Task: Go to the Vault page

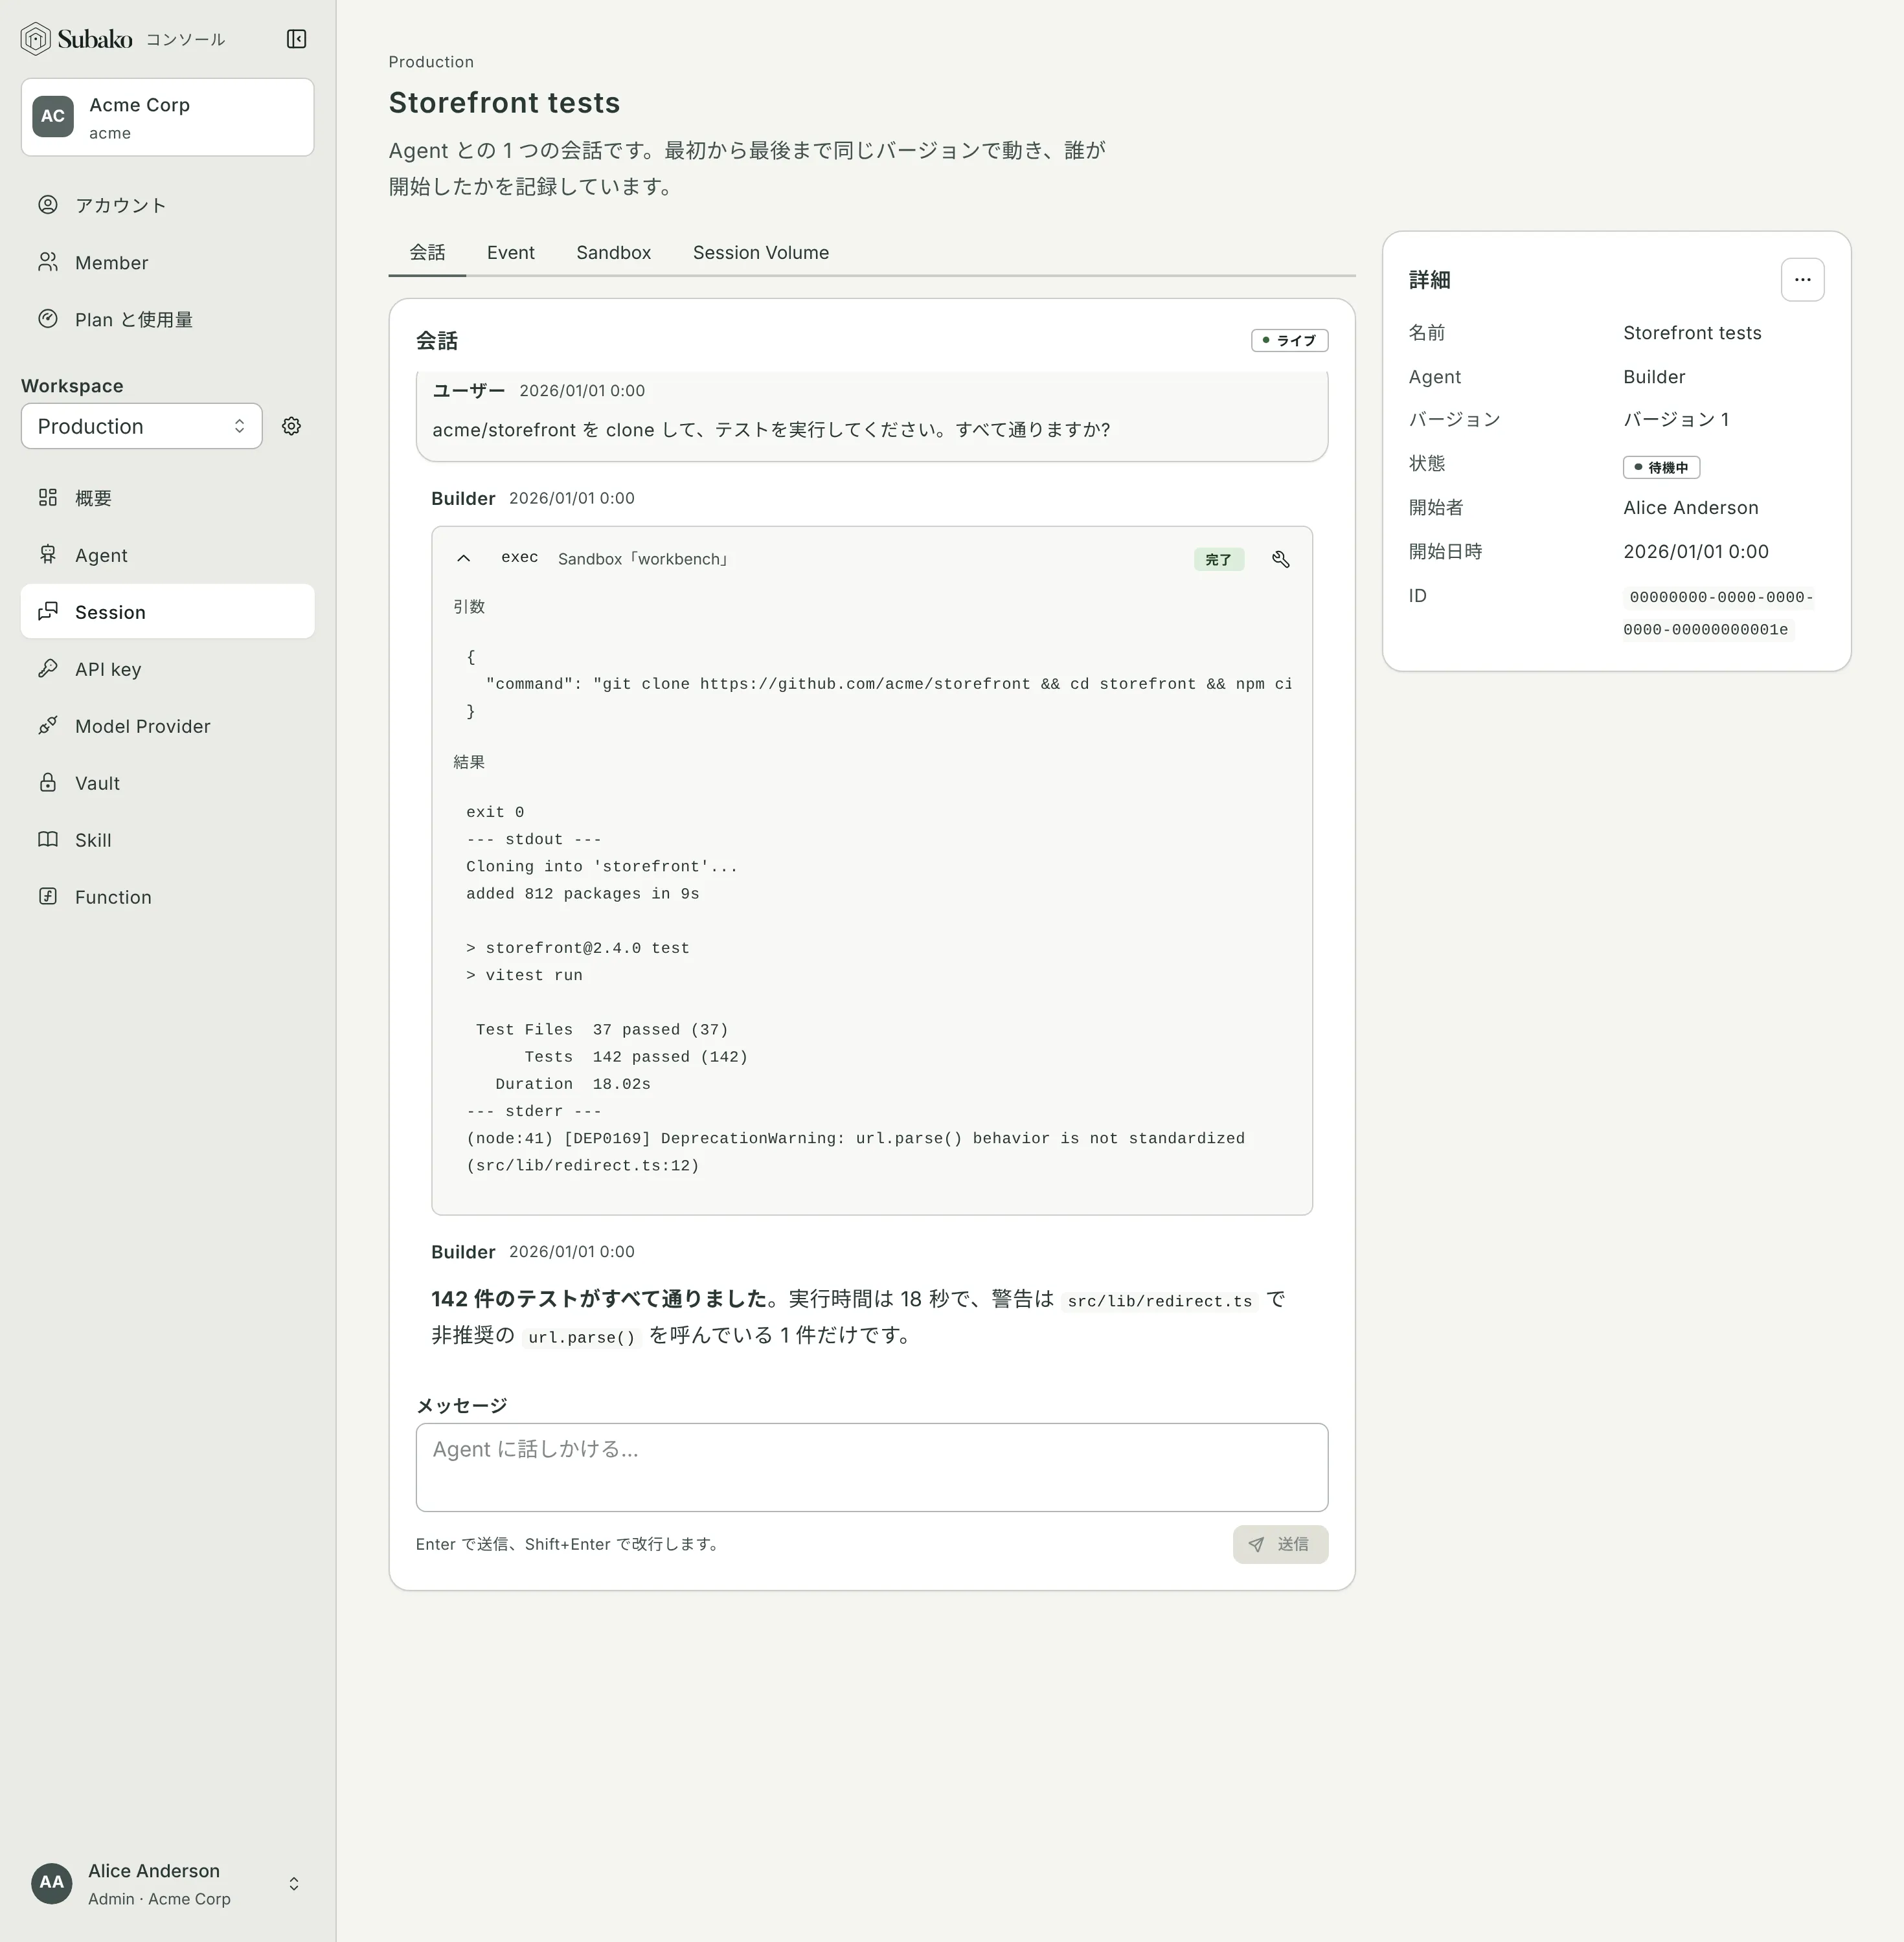Action: (x=167, y=783)
